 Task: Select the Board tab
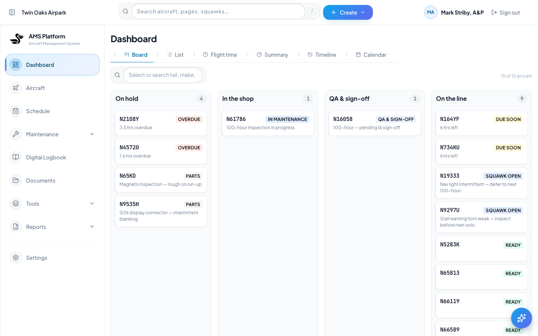pos(136,55)
